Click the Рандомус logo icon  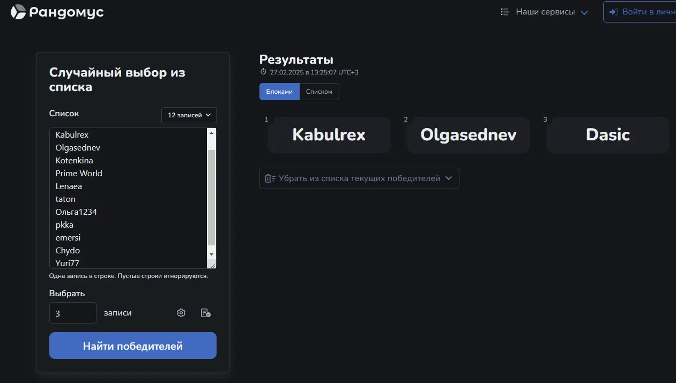coord(18,12)
